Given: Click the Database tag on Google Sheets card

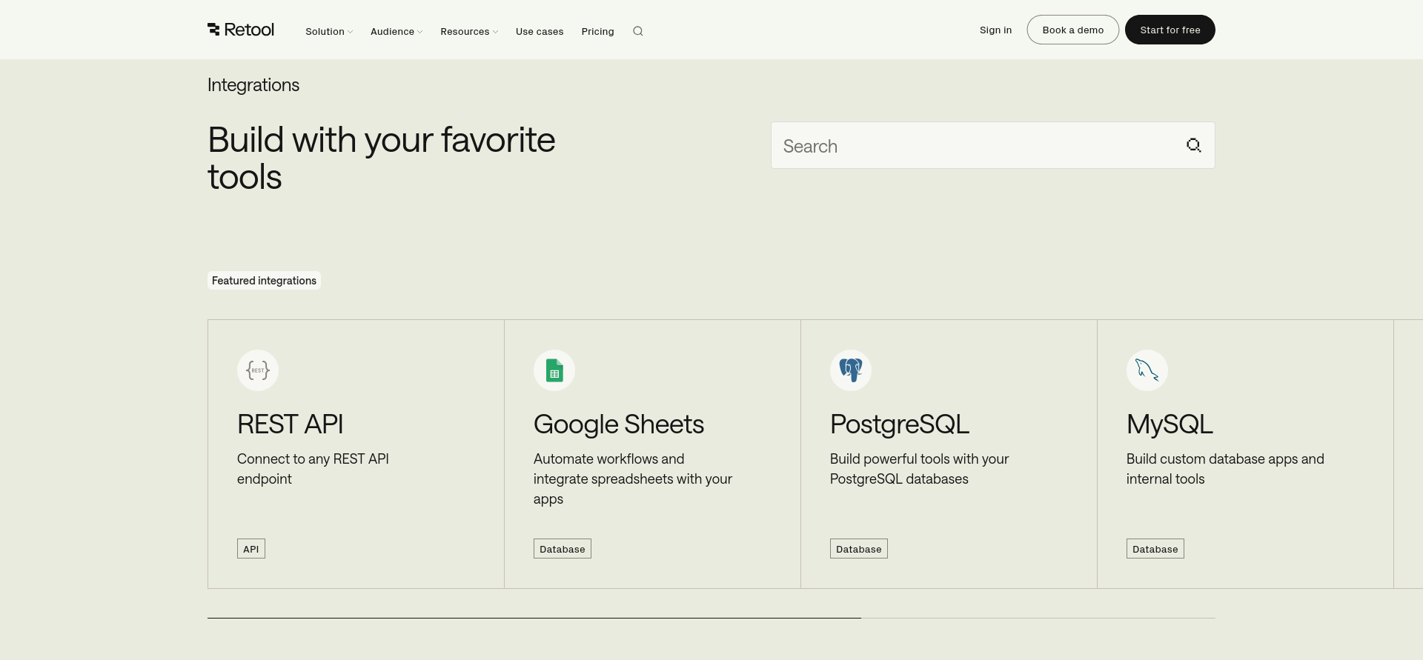Looking at the screenshot, I should (563, 549).
